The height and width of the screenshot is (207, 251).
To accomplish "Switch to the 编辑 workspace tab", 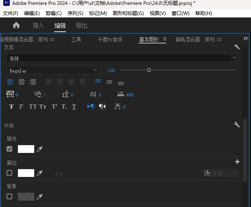I will point(60,26).
